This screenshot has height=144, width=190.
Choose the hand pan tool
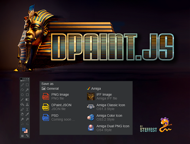pyautogui.click(x=22, y=114)
